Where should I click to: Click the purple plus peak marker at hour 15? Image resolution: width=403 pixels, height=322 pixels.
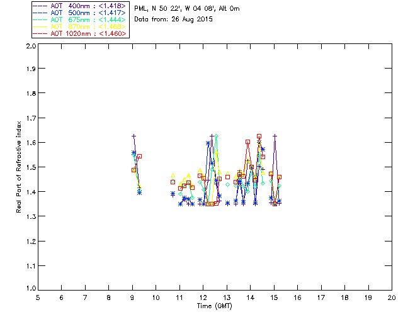point(275,136)
